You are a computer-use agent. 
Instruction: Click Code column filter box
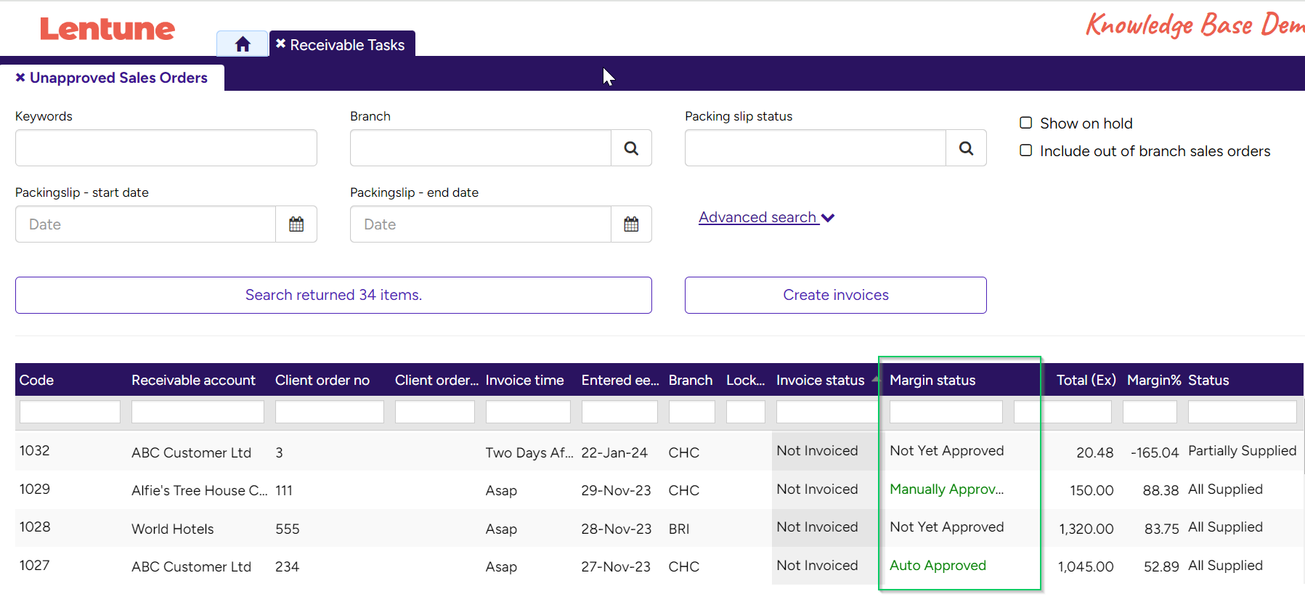(x=70, y=412)
